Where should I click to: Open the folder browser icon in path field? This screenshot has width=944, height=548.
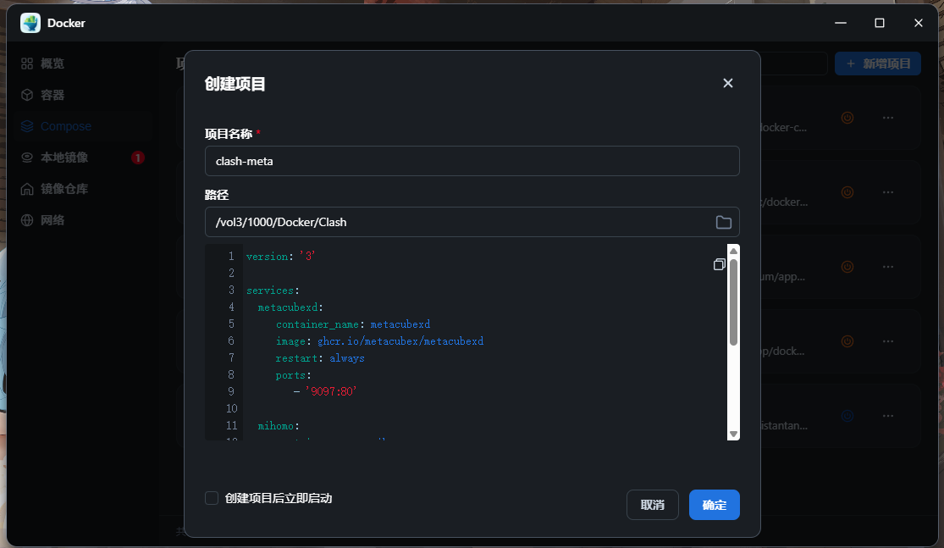click(x=724, y=222)
